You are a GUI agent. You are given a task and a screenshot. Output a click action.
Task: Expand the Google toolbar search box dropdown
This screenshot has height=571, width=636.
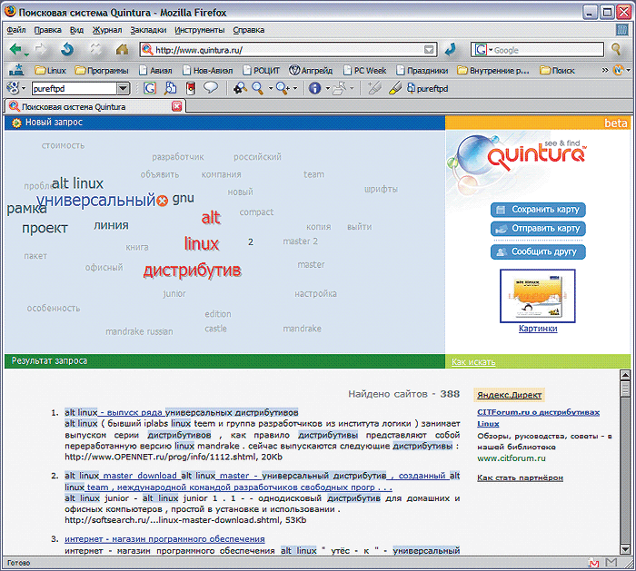[123, 88]
